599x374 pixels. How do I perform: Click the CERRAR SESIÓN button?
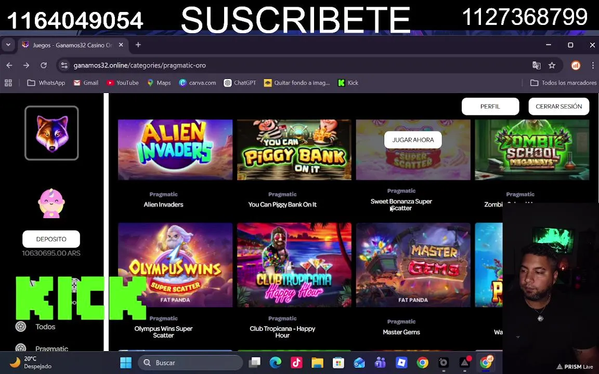pos(558,106)
